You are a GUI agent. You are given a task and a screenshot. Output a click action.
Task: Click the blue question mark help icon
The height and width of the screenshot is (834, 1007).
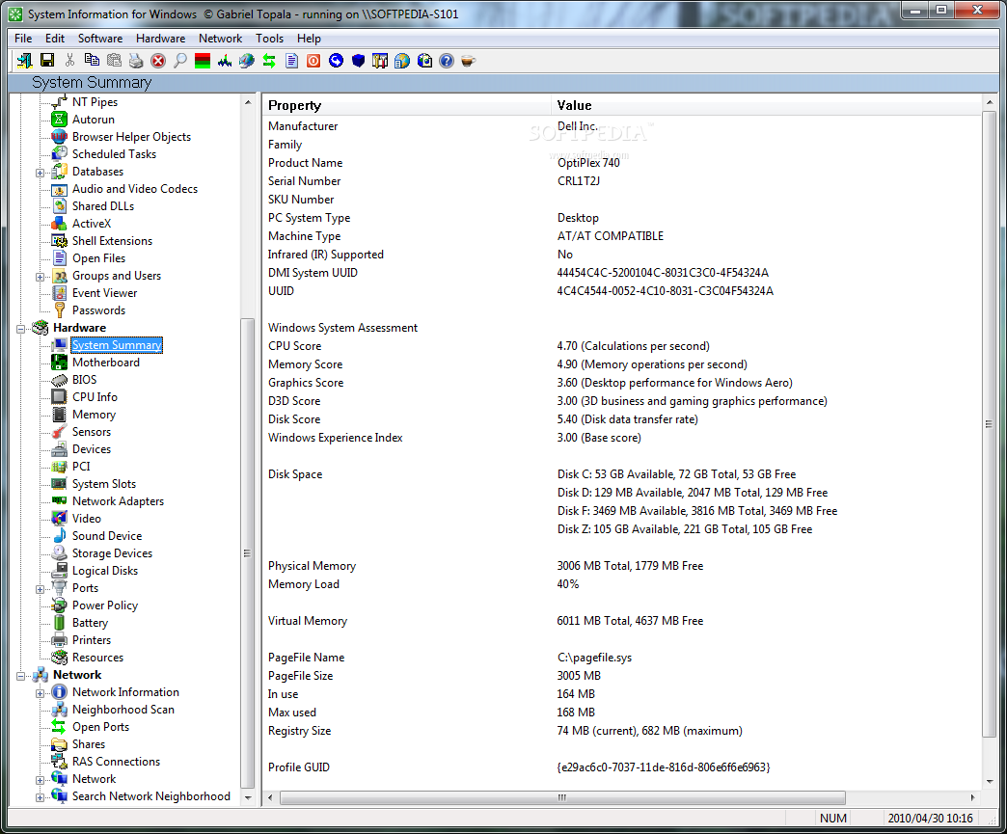click(447, 61)
